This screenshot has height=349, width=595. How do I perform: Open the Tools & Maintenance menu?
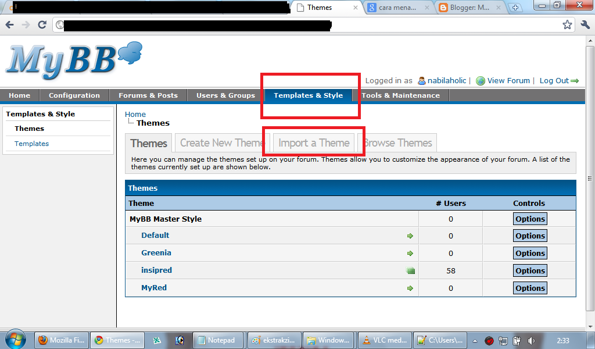(401, 95)
